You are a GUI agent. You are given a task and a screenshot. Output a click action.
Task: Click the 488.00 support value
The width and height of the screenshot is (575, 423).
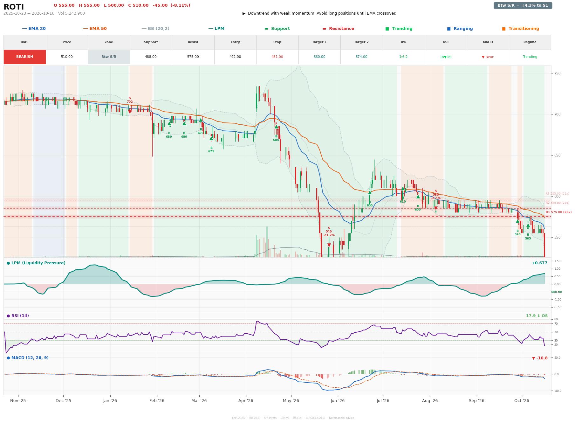point(151,57)
